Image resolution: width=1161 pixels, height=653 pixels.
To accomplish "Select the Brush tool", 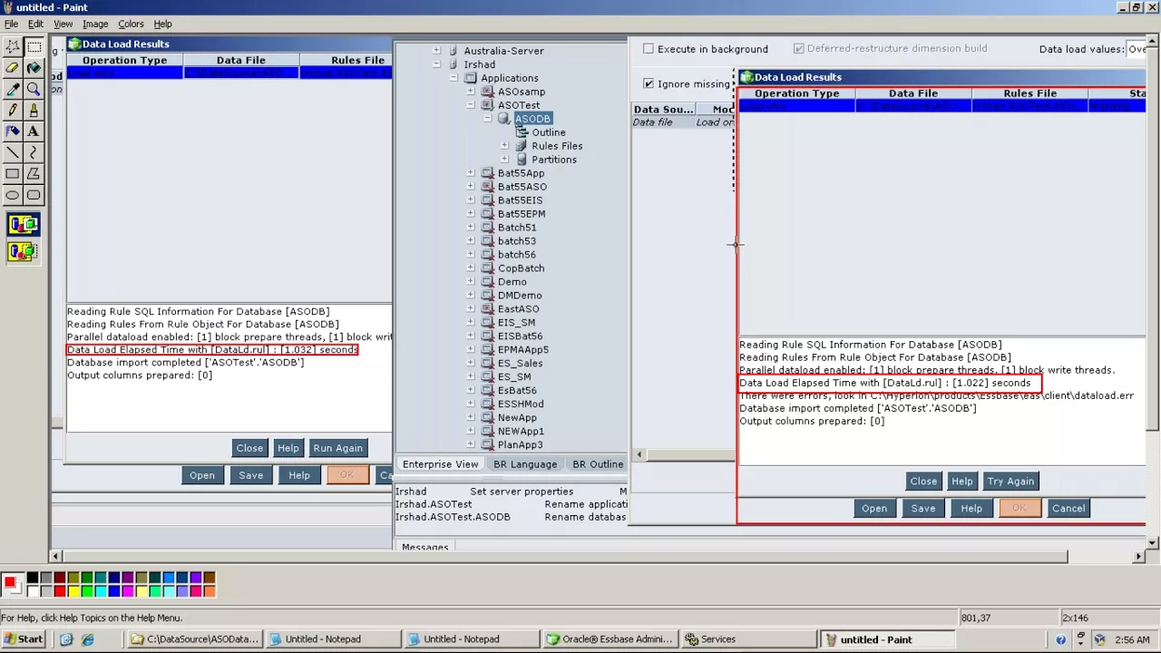I will tap(34, 110).
